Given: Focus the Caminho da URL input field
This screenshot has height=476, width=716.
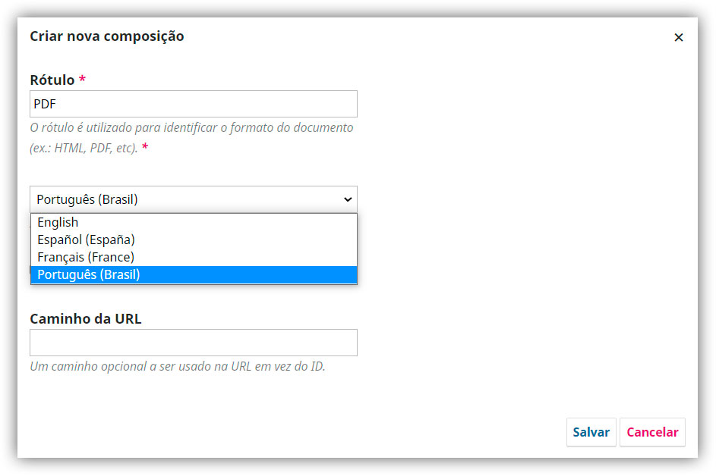Looking at the screenshot, I should pyautogui.click(x=194, y=343).
